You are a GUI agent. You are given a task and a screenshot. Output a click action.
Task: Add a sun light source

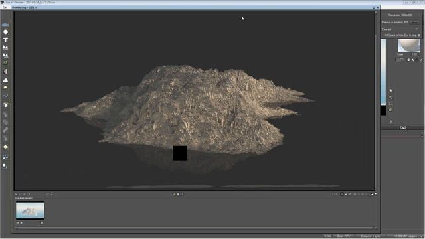pyautogui.click(x=5, y=147)
